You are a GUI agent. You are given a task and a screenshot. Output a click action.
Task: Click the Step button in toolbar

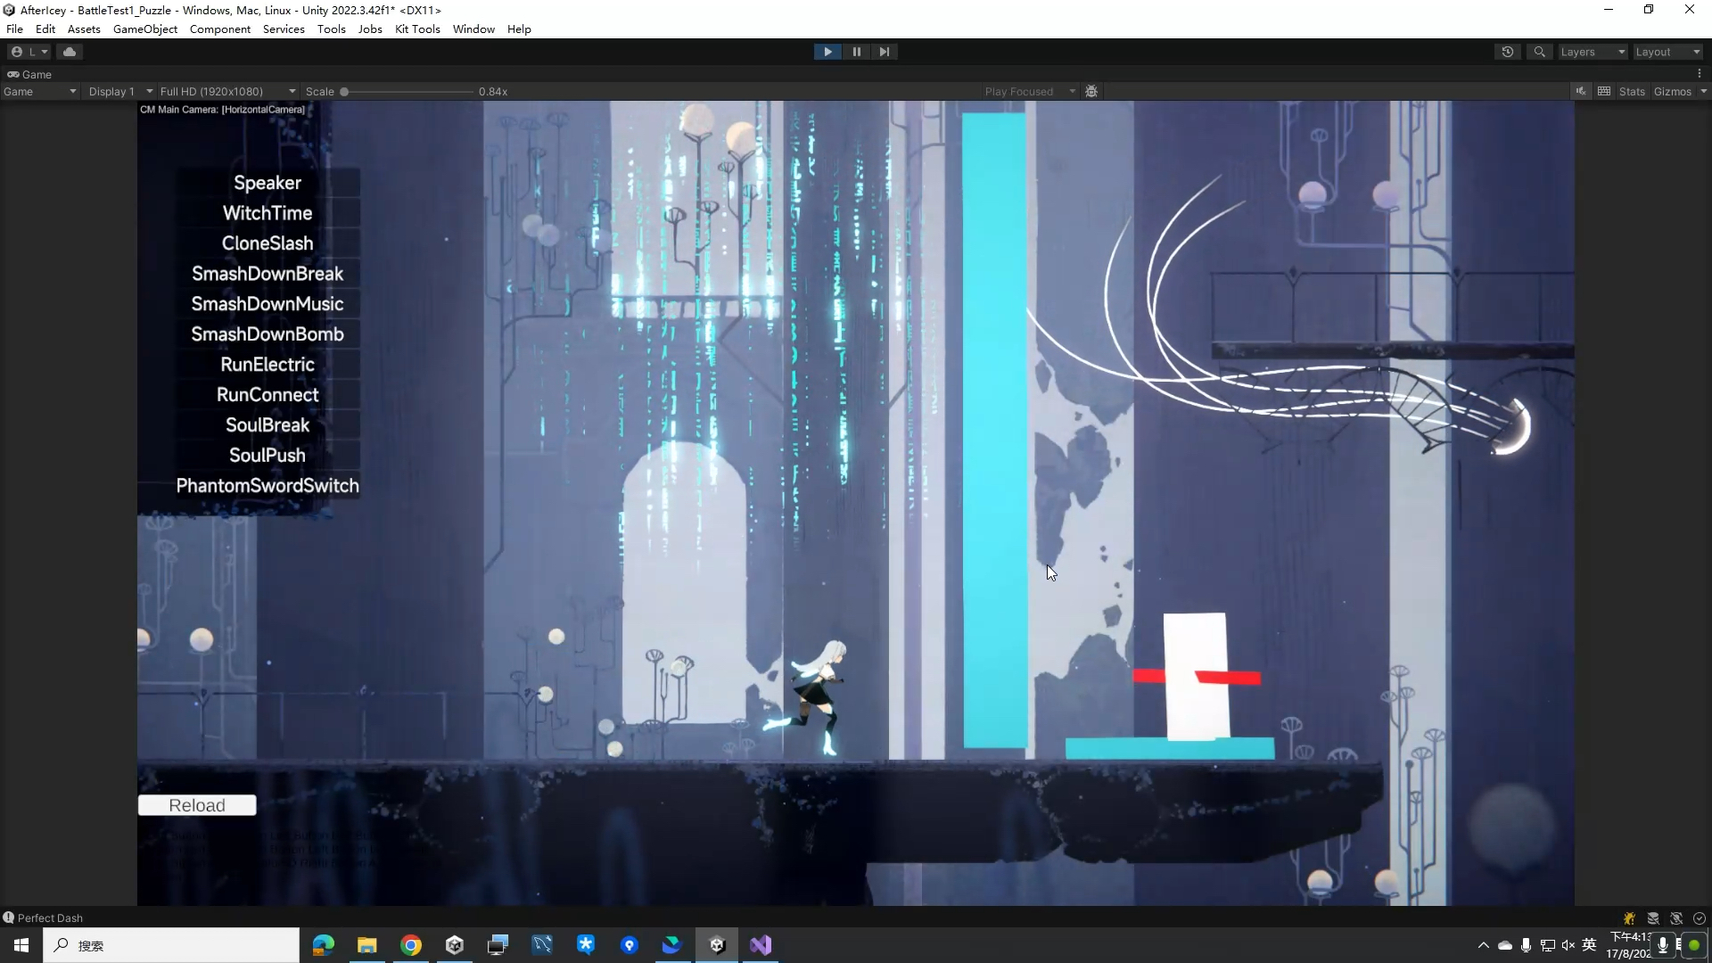(883, 52)
